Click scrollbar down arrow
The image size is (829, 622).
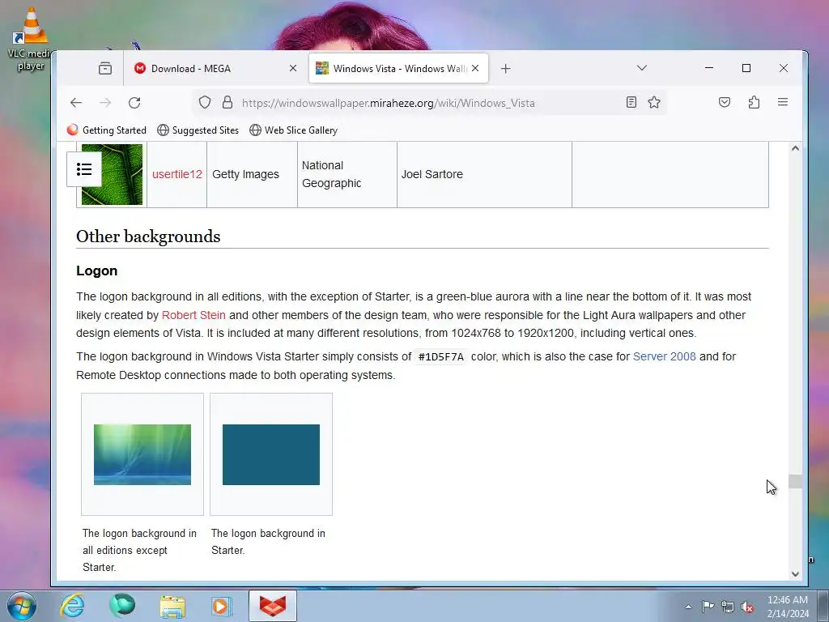[795, 574]
